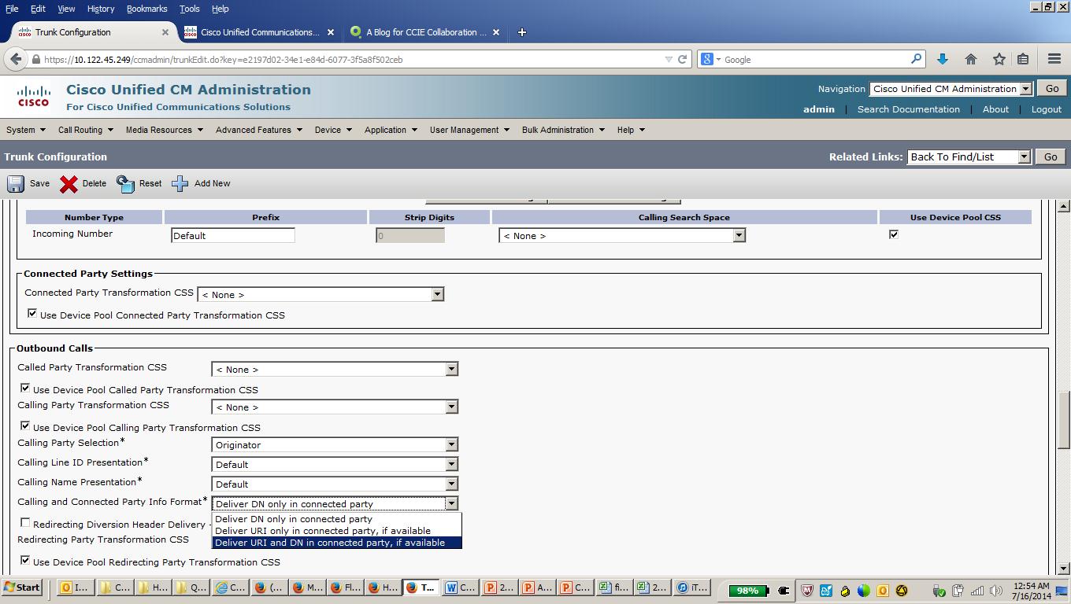This screenshot has width=1071, height=604.
Task: Open Calling Party Selection dropdown
Action: pos(335,444)
